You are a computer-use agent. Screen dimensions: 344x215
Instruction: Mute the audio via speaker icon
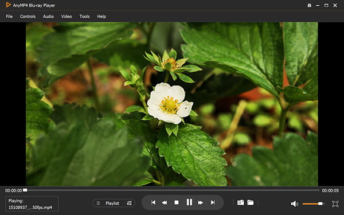[295, 204]
